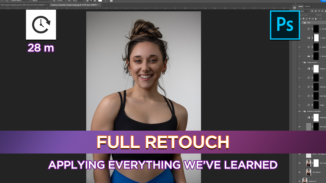The width and height of the screenshot is (326, 183).
Task: Click the Burn layer's adjustment icon
Action: pos(309,78)
